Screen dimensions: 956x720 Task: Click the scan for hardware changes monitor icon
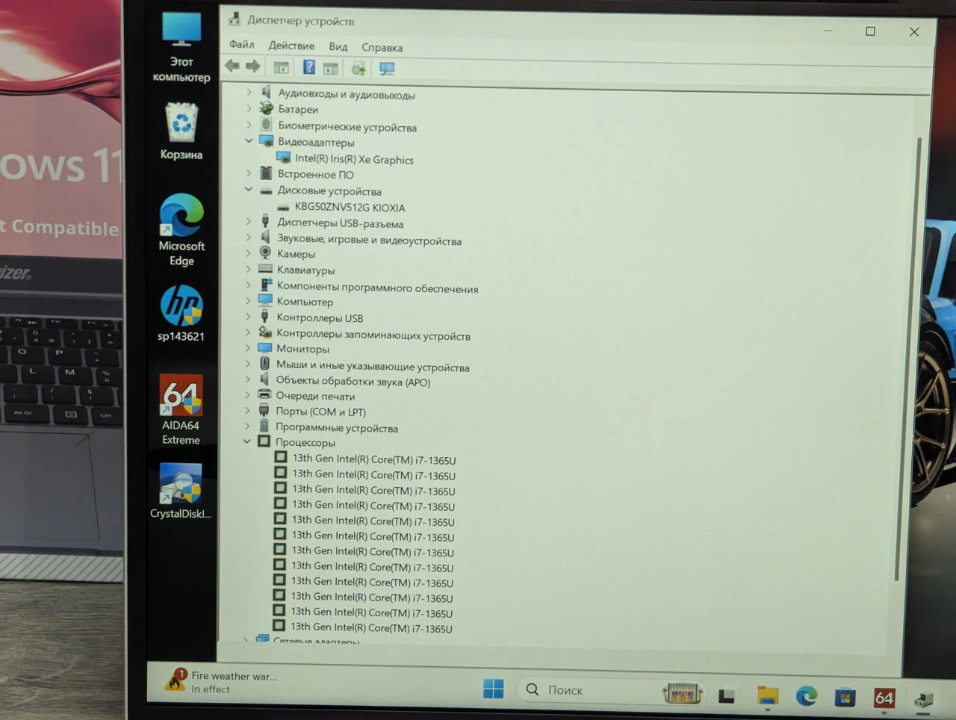387,69
